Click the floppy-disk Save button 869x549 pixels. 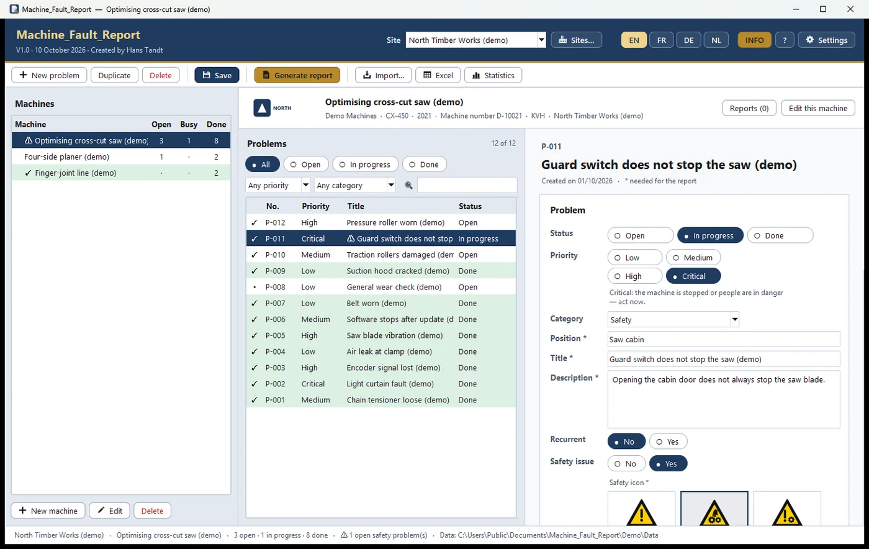point(217,75)
